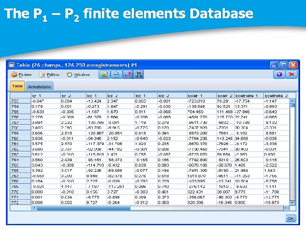
Task: Open the Fichier menu
Action: [22, 75]
